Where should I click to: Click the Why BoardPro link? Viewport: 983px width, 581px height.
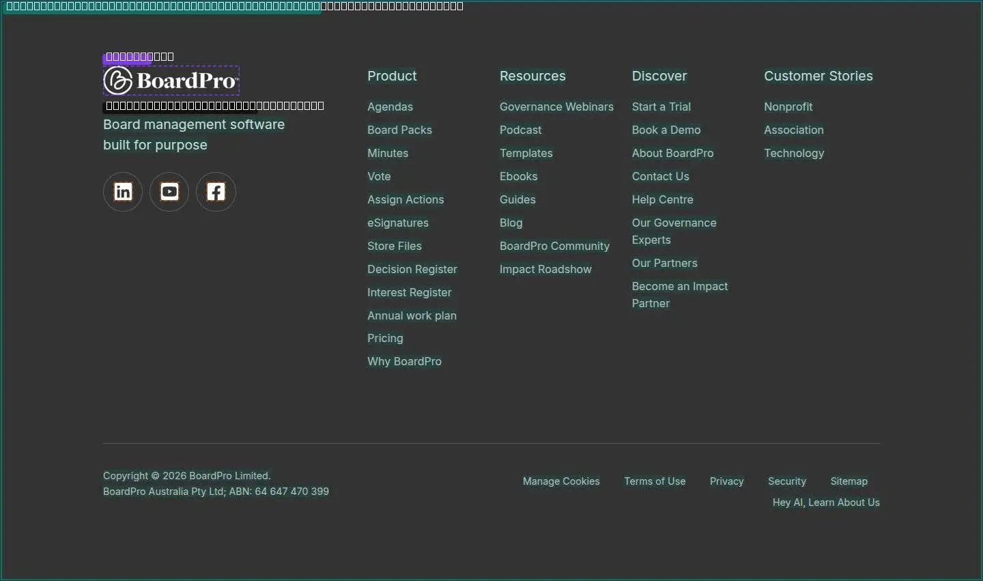pos(404,361)
